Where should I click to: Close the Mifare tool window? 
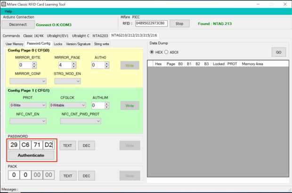pos(285,4)
